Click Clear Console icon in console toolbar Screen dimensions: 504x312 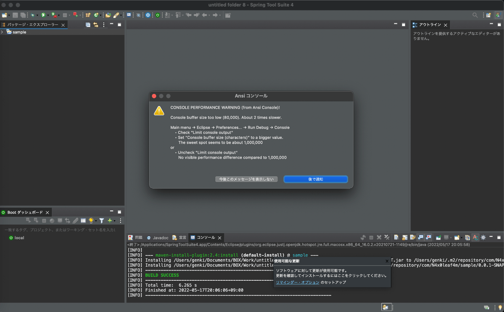pyautogui.click(x=396, y=238)
